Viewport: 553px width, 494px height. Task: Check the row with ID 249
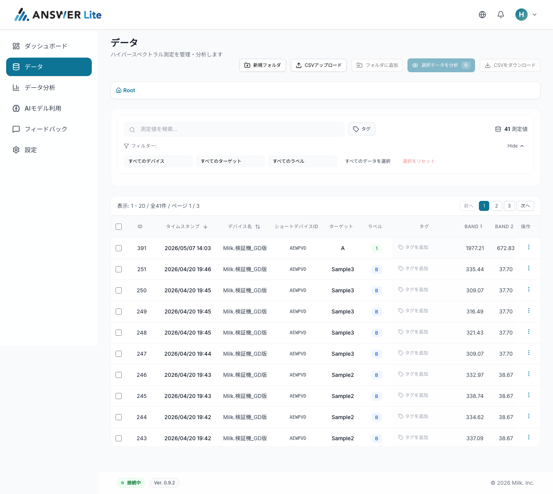pyautogui.click(x=119, y=312)
